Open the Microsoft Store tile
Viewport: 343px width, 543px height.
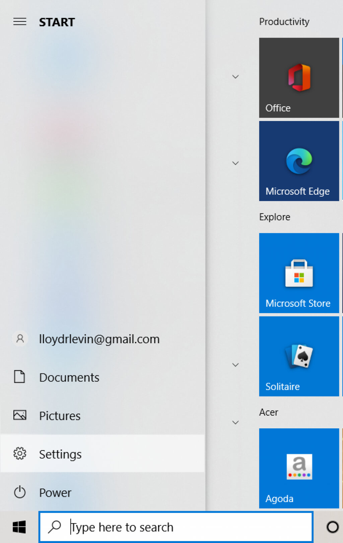299,273
